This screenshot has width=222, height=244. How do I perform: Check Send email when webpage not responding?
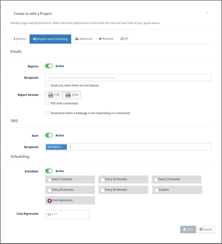[47, 113]
